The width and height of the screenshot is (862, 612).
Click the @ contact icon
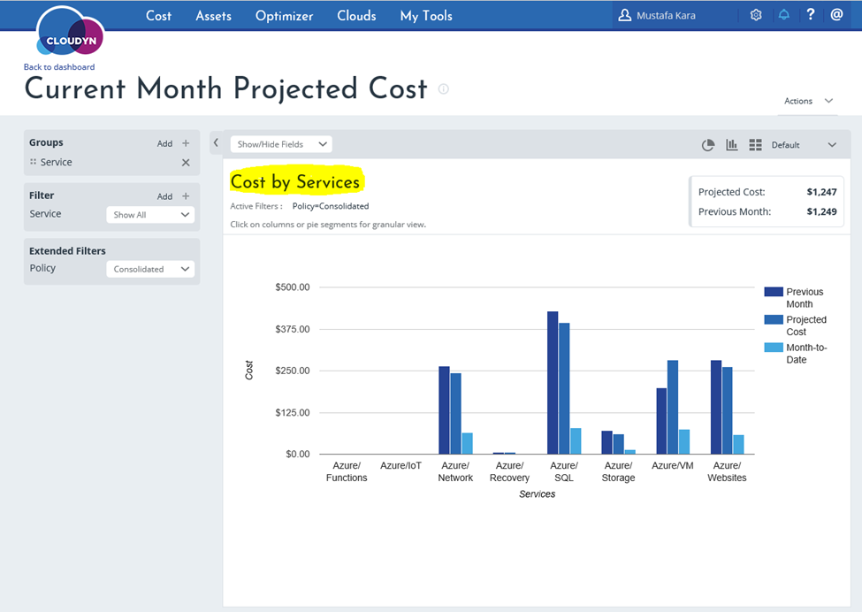coord(836,14)
